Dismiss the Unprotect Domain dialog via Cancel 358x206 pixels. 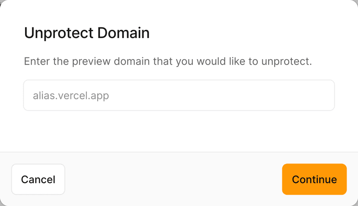click(38, 179)
